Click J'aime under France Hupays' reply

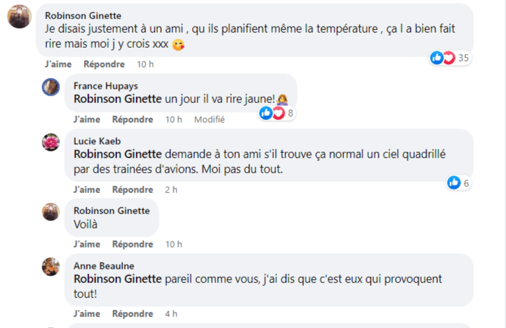point(86,119)
